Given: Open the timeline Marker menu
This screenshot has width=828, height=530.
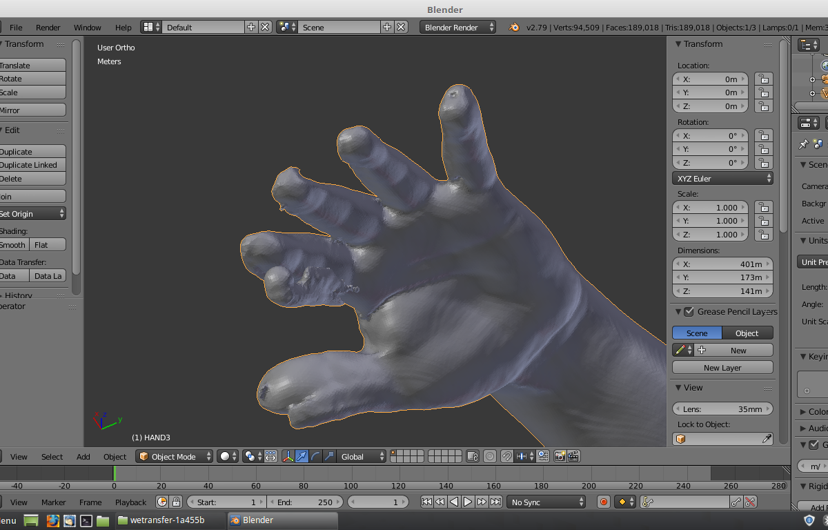Looking at the screenshot, I should [x=54, y=502].
